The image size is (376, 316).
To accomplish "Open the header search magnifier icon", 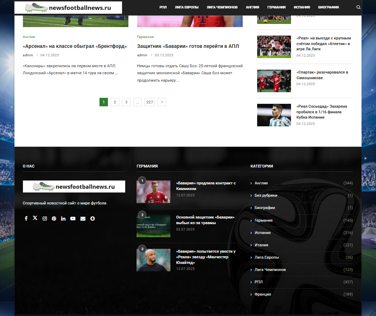I will [358, 7].
